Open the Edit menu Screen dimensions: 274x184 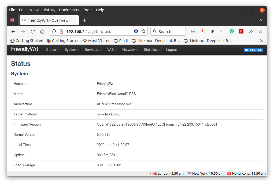click(22, 10)
